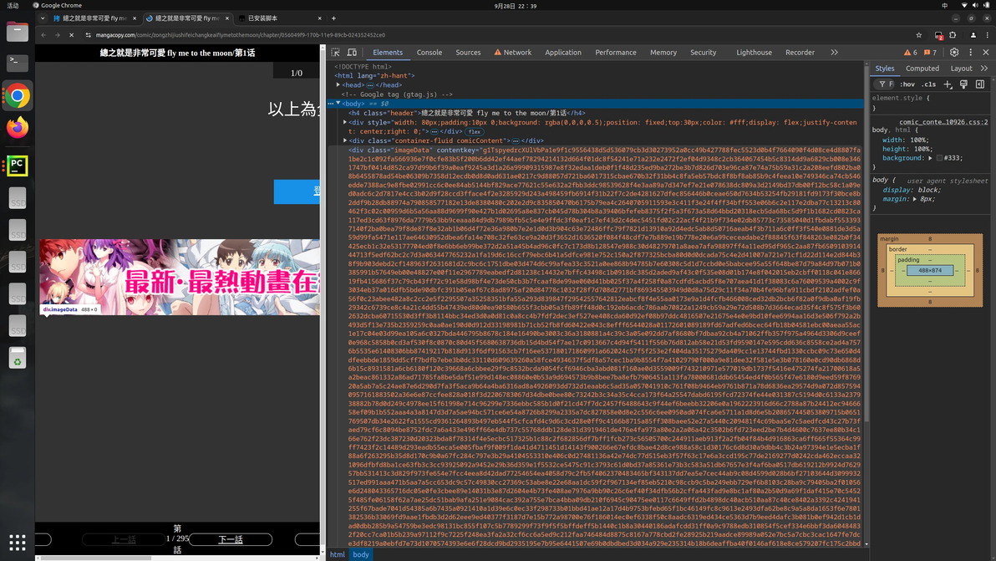Viewport: 996px width, 561px height.
Task: Switch to the Console panel
Action: [x=429, y=52]
